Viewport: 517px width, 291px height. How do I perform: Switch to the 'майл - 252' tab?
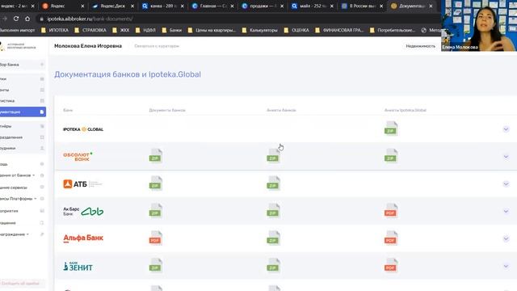point(312,6)
